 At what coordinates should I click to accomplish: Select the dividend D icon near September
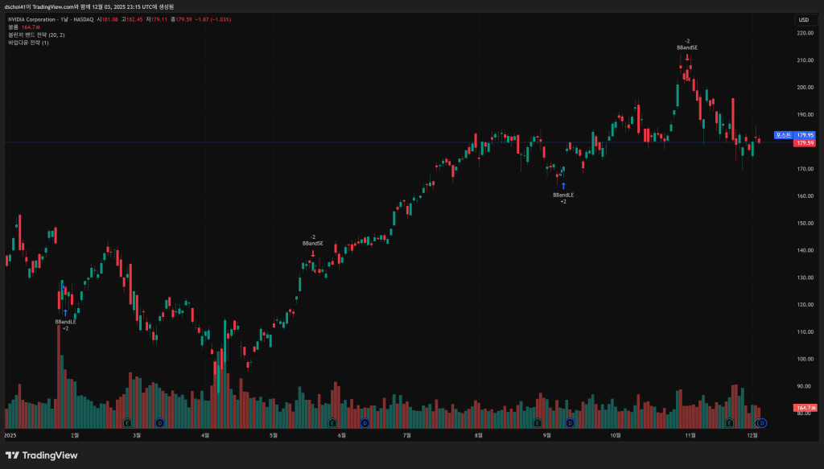[x=570, y=422]
